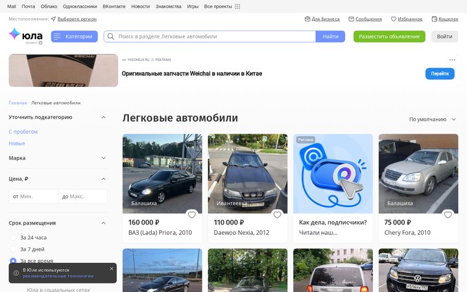Screen dimensions: 467x292
Task: Click the search magnifier icon
Action: click(x=111, y=36)
